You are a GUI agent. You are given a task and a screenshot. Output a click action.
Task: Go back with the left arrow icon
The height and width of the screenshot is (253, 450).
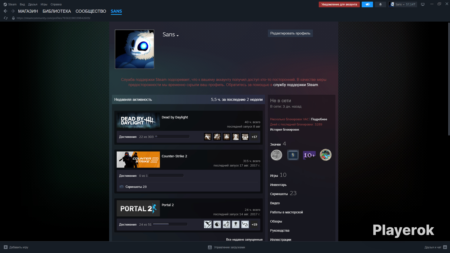coord(6,11)
